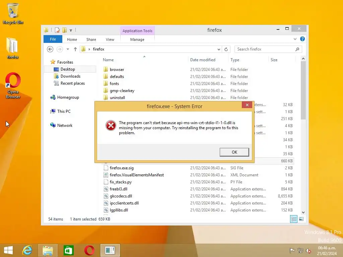The image size is (343, 257).
Task: Open the File ribbon tab
Action: coord(53,39)
